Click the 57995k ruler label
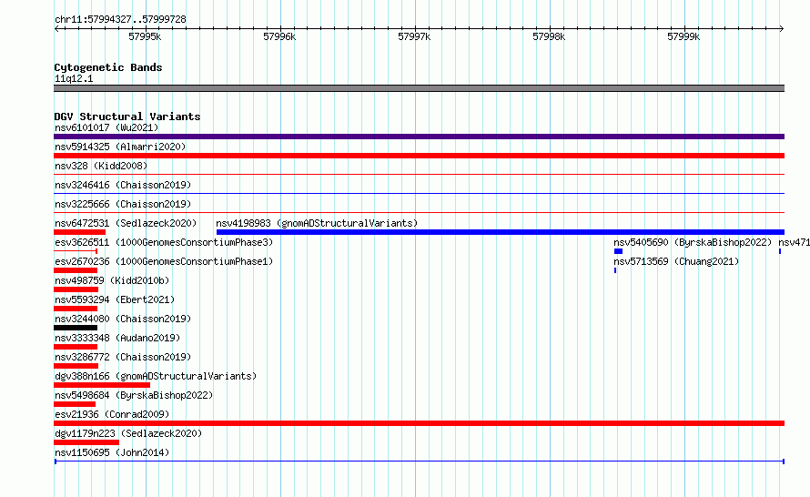810x497 pixels. (145, 36)
